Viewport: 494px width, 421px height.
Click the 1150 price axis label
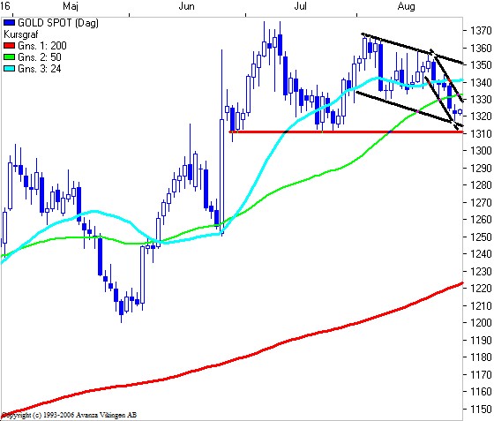tap(481, 409)
